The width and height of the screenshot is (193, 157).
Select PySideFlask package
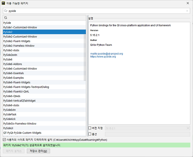click(x=44, y=114)
